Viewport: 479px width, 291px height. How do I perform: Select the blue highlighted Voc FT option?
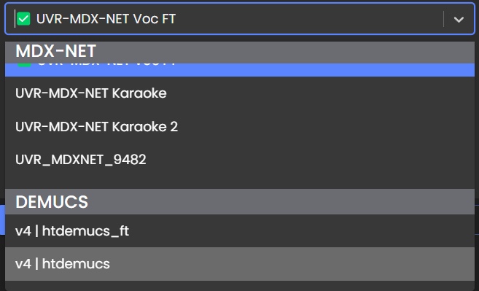coord(240,70)
